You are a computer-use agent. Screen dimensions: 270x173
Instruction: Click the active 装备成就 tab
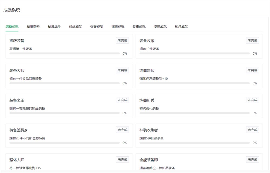coord(12,27)
